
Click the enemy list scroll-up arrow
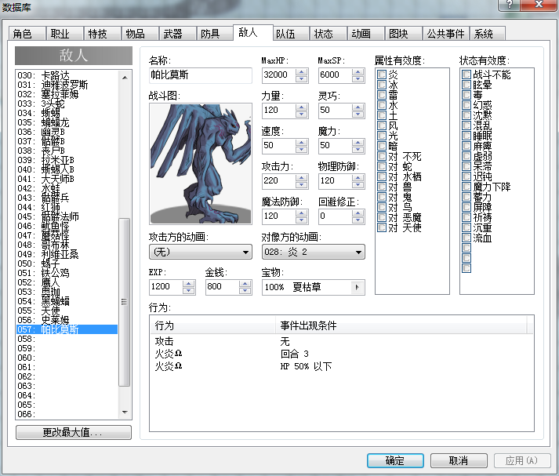click(125, 78)
